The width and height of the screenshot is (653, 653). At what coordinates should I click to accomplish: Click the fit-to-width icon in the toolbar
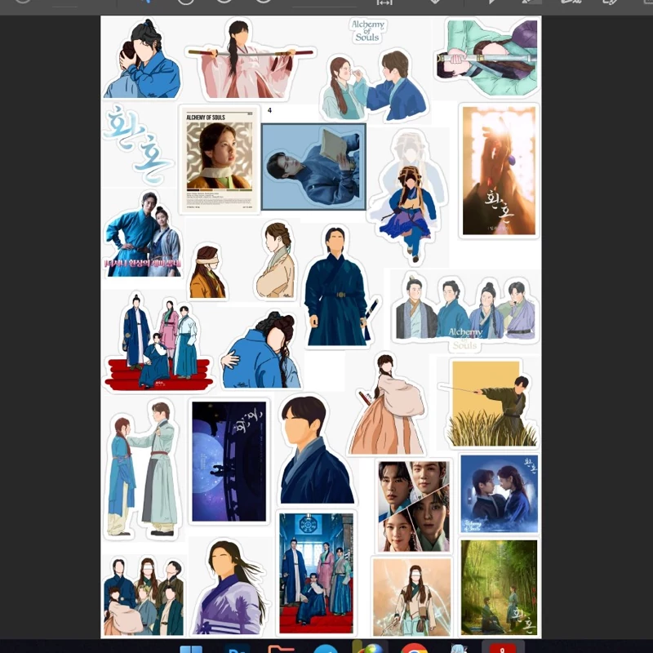pyautogui.click(x=384, y=2)
